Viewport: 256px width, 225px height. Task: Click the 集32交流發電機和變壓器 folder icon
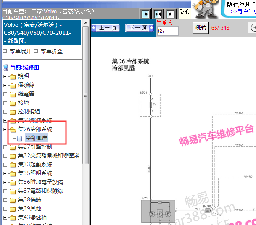click(13, 156)
